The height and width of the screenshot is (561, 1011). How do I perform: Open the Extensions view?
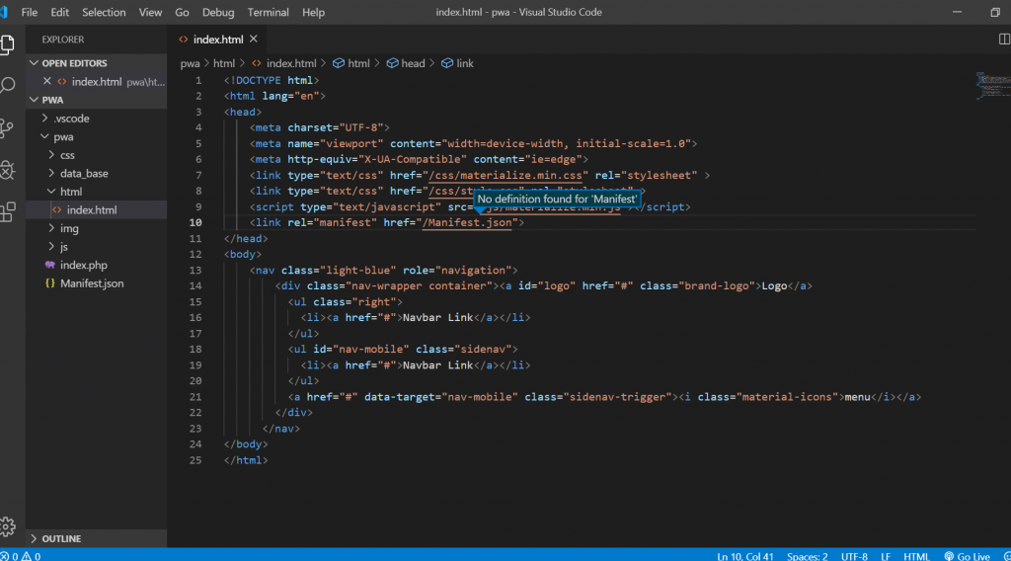click(8, 211)
